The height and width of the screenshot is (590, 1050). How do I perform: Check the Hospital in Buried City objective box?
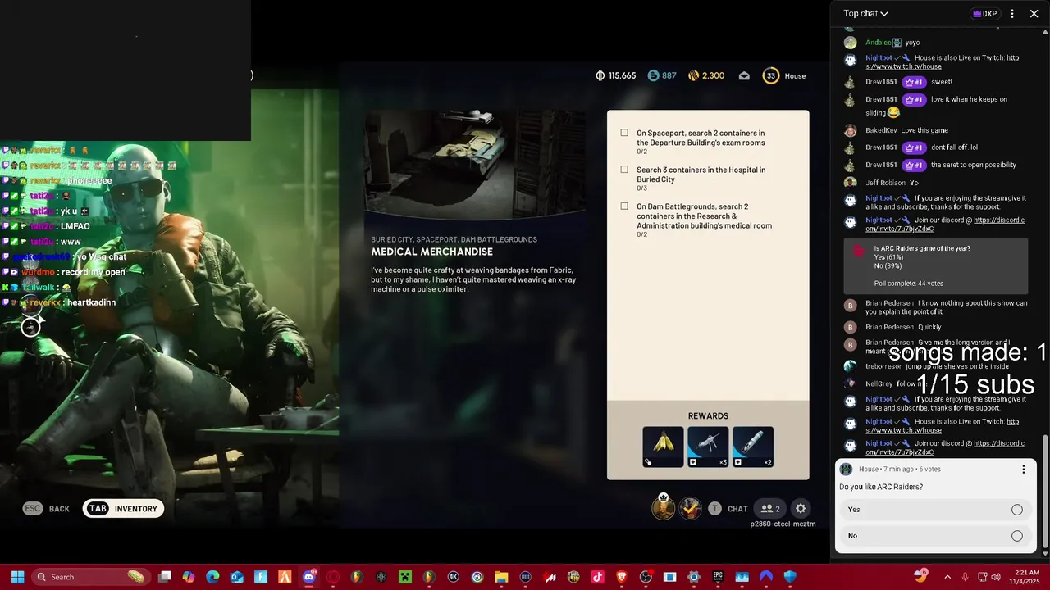pos(624,170)
